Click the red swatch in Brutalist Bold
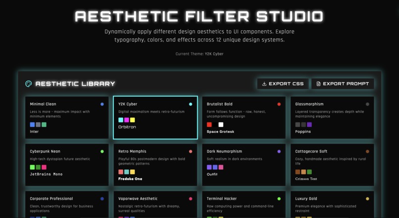399x218 pixels. pyautogui.click(x=209, y=124)
